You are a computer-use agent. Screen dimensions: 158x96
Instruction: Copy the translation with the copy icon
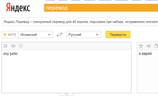pyautogui.click(x=156, y=46)
